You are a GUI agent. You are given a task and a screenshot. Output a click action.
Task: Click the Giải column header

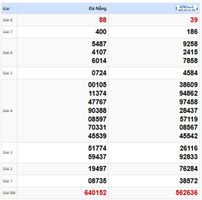click(6, 9)
